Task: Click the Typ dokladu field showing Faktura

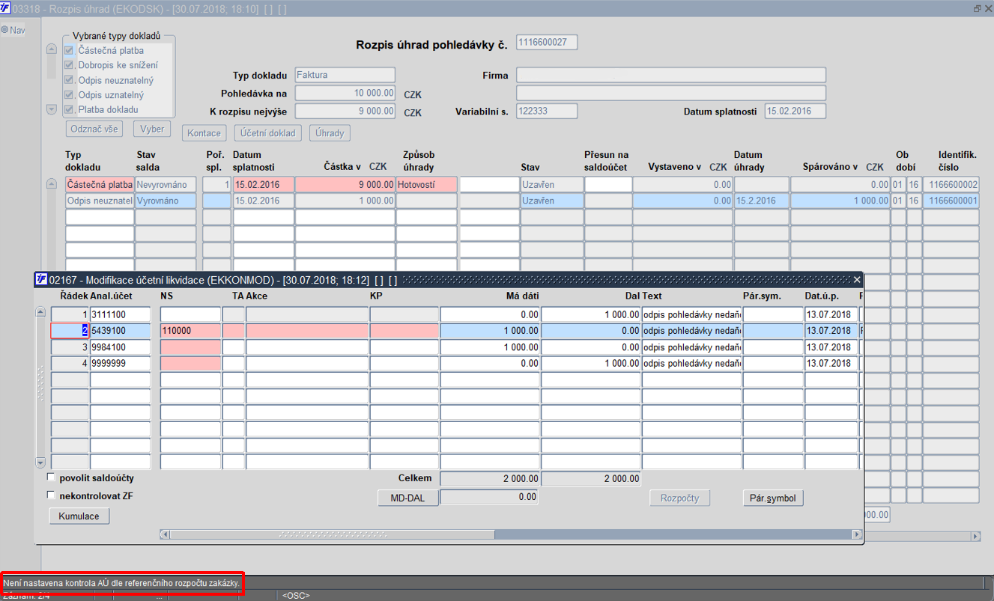Action: 345,75
